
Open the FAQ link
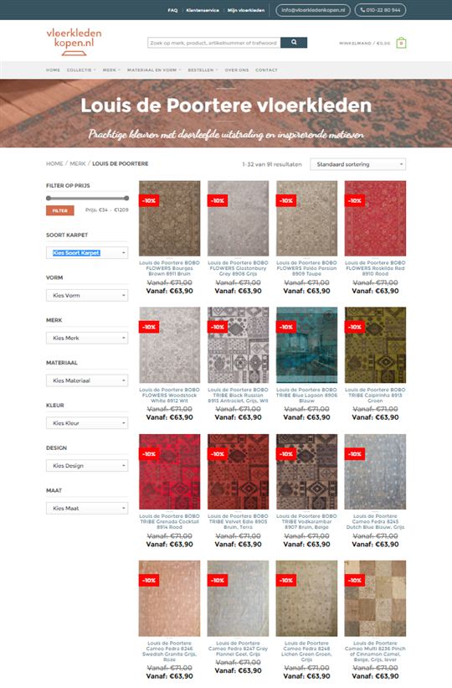pos(172,10)
